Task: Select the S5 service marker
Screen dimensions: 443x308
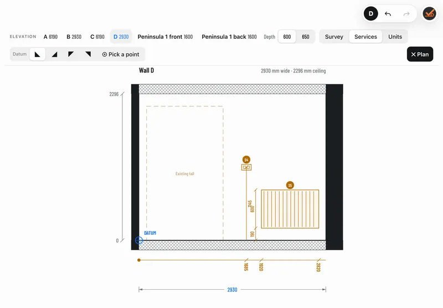Action: 290,186
